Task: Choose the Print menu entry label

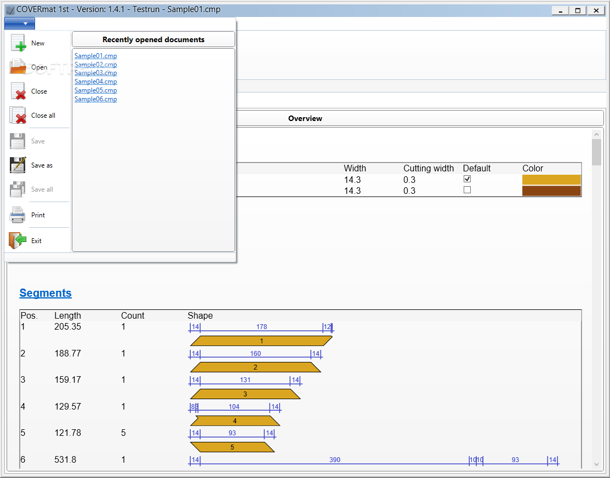Action: pyautogui.click(x=38, y=215)
